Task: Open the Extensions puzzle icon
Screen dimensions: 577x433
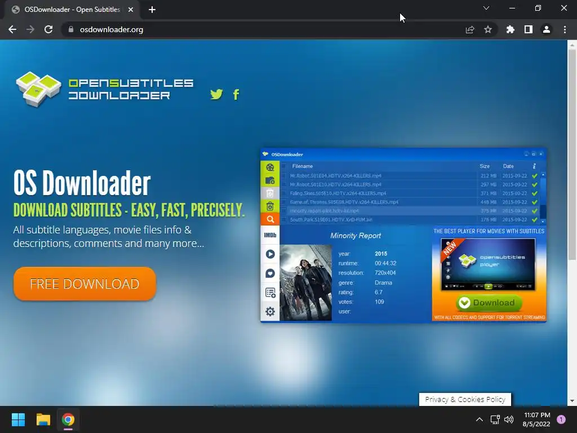Action: [511, 29]
